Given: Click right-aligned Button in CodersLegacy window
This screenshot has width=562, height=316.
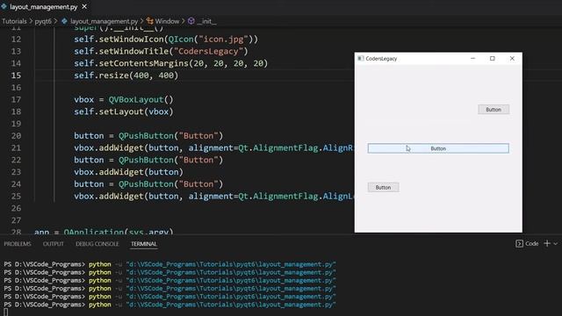Looking at the screenshot, I should (x=494, y=110).
